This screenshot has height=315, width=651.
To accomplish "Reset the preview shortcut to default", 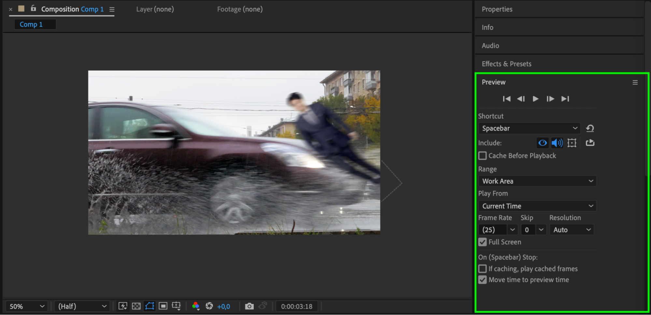I will 590,128.
